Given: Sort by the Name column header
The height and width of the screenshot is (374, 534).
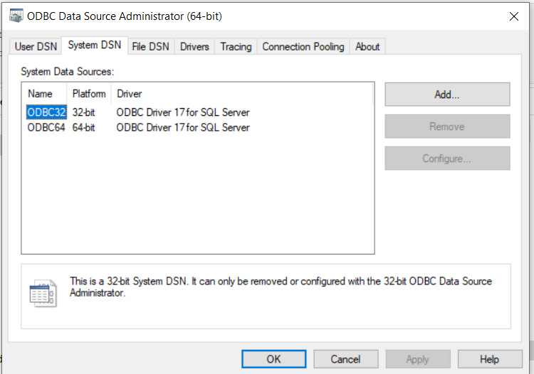Looking at the screenshot, I should point(41,94).
